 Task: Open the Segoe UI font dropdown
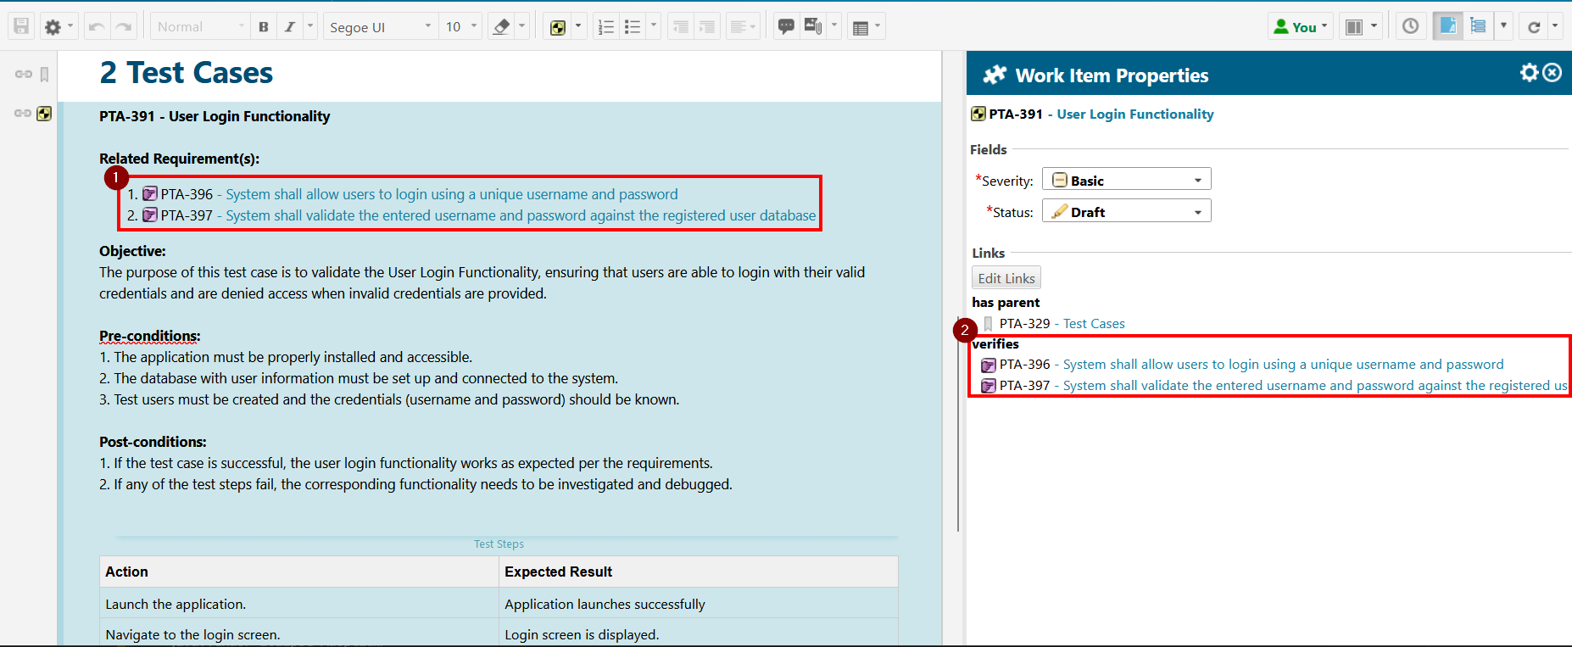[x=379, y=26]
